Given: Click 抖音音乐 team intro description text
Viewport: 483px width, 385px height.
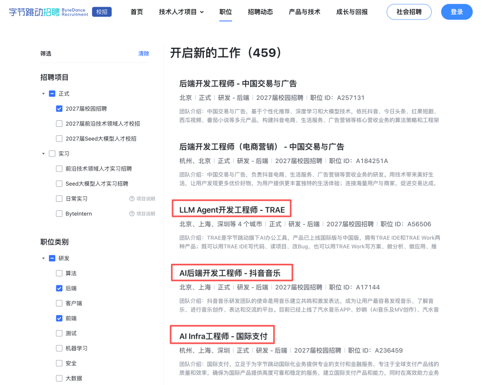Looking at the screenshot, I should tap(309, 305).
